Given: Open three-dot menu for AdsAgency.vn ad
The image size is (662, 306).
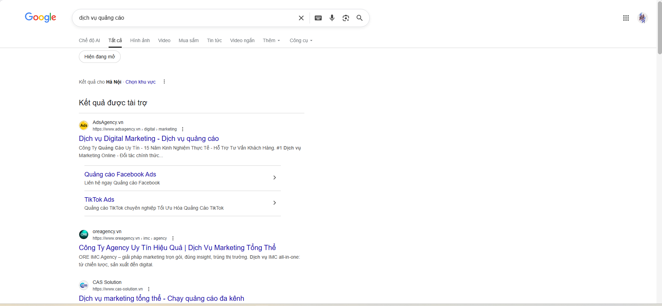Looking at the screenshot, I should (x=183, y=129).
